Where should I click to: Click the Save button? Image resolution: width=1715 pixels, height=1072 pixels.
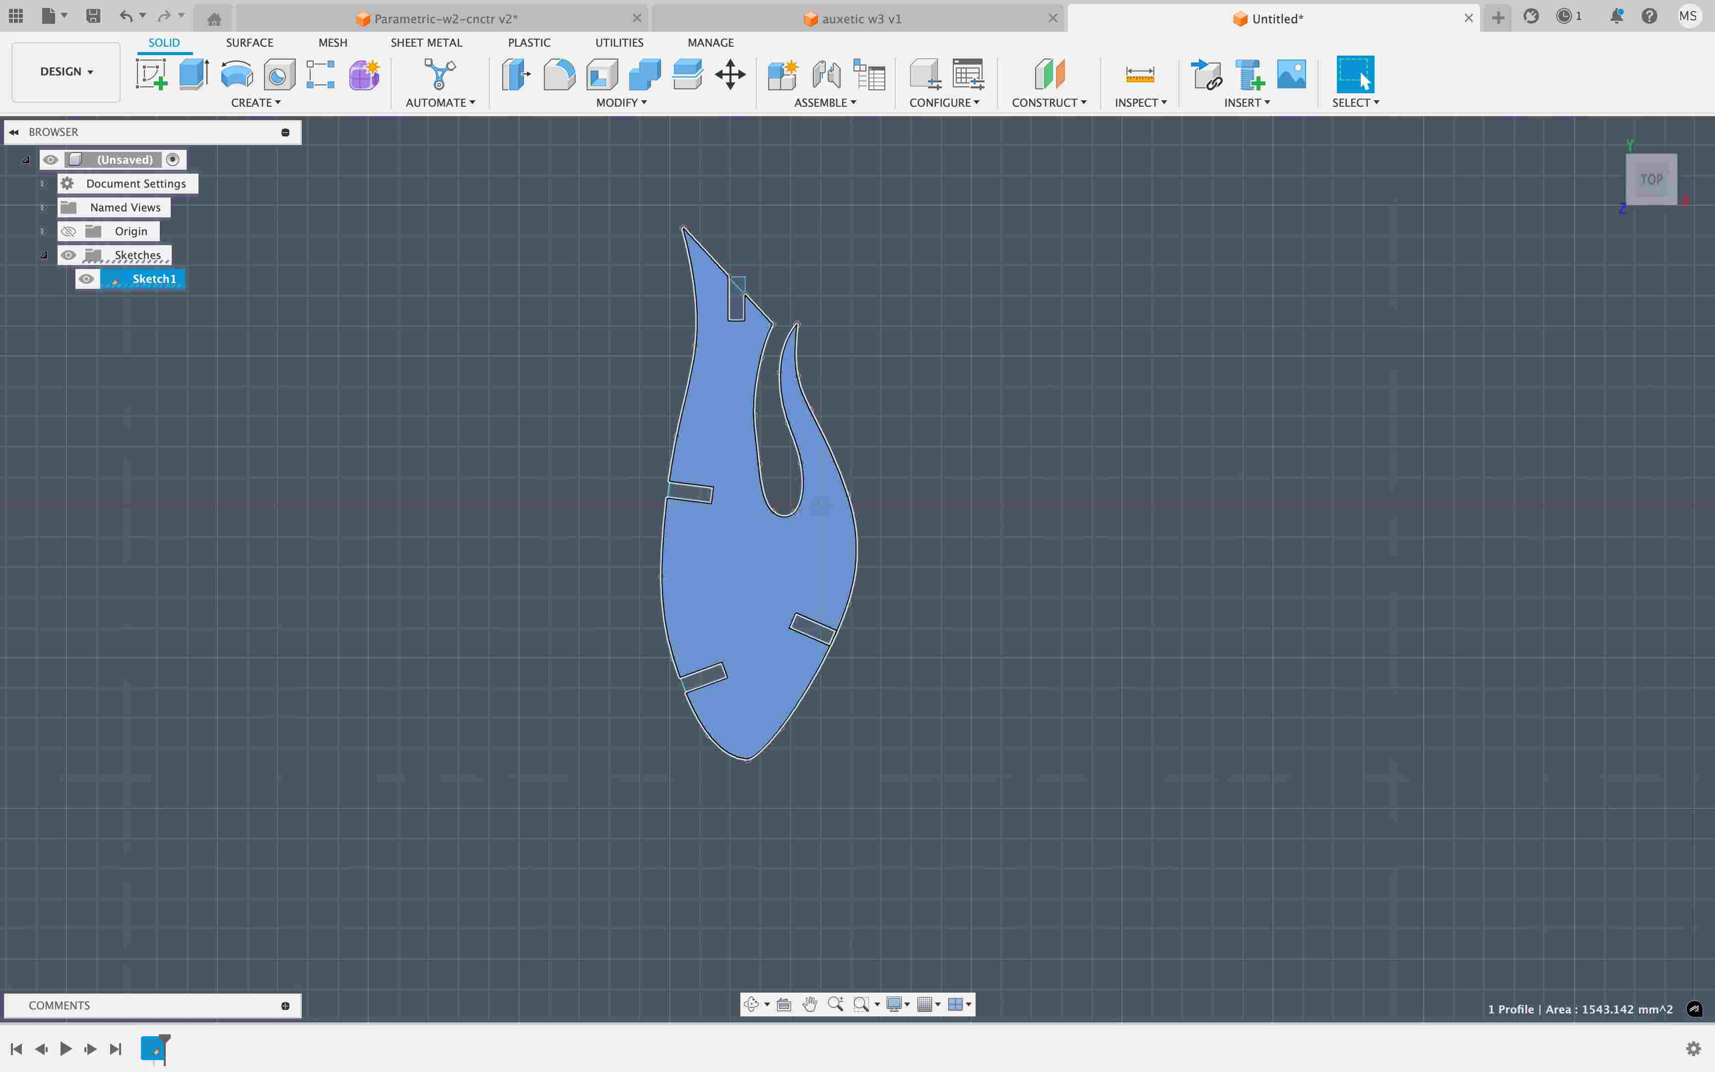93,15
